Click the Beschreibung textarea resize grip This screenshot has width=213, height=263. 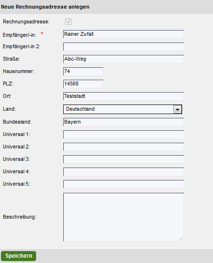[181, 238]
